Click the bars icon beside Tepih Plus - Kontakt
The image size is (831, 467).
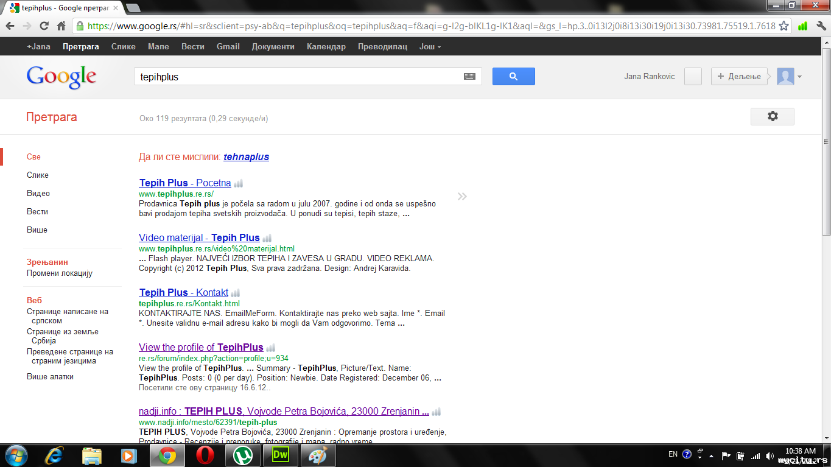point(236,293)
